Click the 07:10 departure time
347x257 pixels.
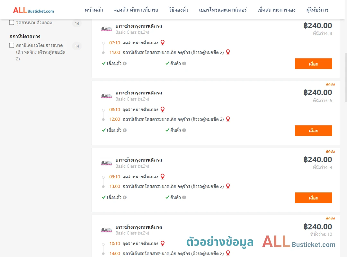115,43
